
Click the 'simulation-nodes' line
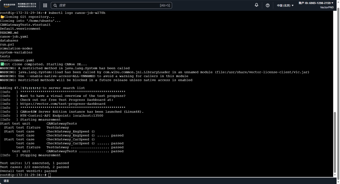tap(16, 48)
